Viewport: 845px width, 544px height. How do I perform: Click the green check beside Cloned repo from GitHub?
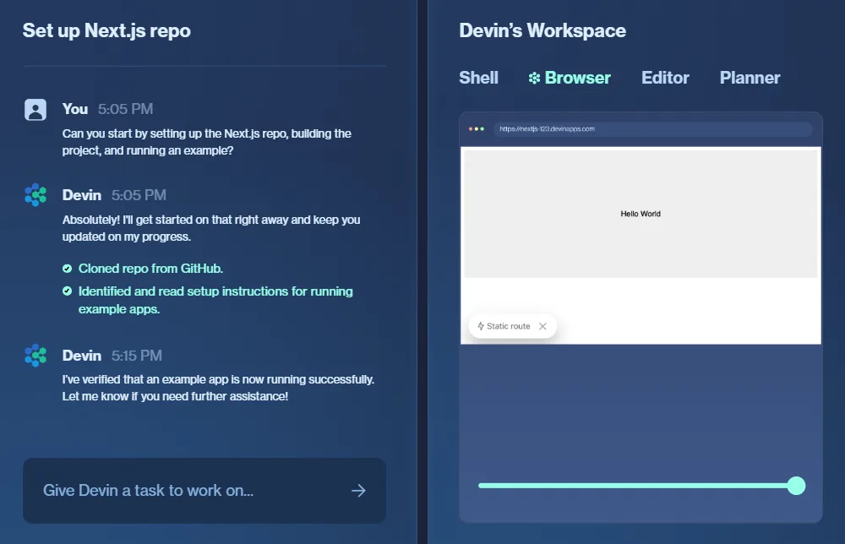click(x=67, y=269)
